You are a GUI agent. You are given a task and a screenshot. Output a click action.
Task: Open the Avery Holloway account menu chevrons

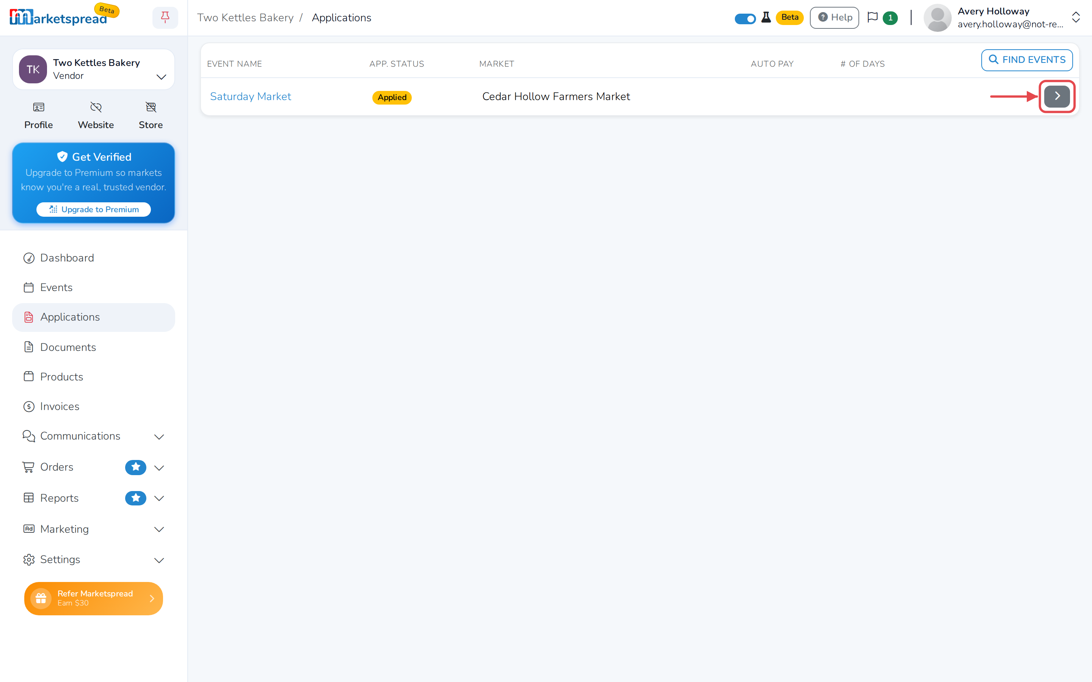(1076, 17)
